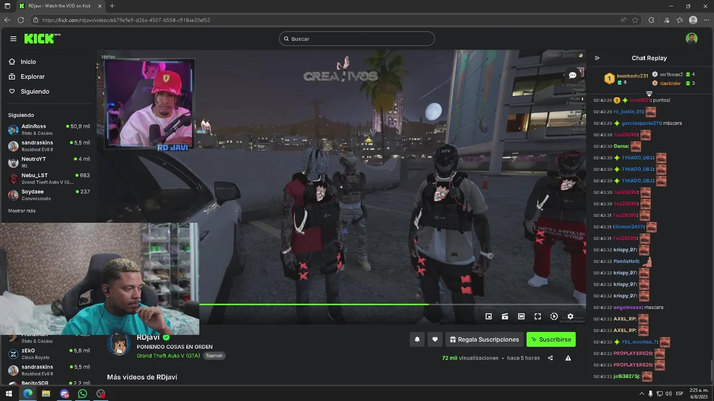Add page to favorites star
714x401 pixels.
click(635, 20)
